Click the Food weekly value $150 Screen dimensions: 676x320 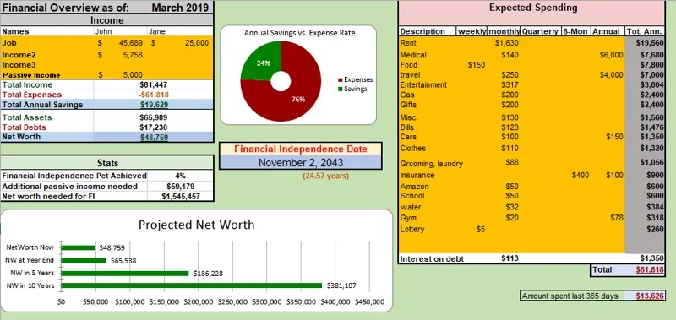click(477, 65)
